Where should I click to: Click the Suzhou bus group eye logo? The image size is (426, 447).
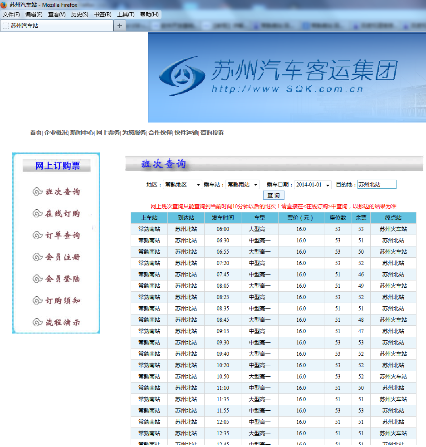tap(182, 76)
